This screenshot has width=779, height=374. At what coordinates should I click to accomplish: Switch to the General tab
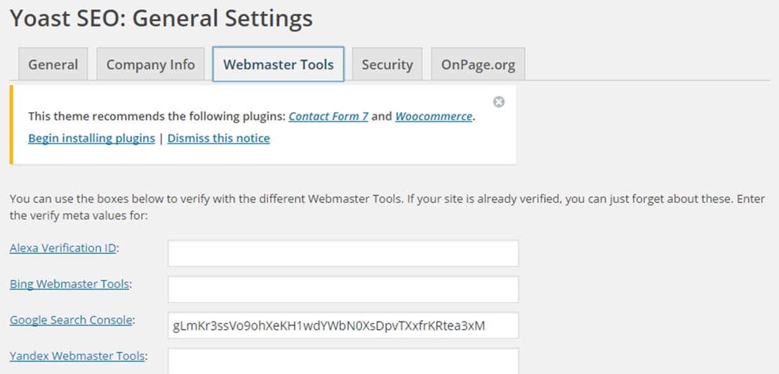[53, 64]
